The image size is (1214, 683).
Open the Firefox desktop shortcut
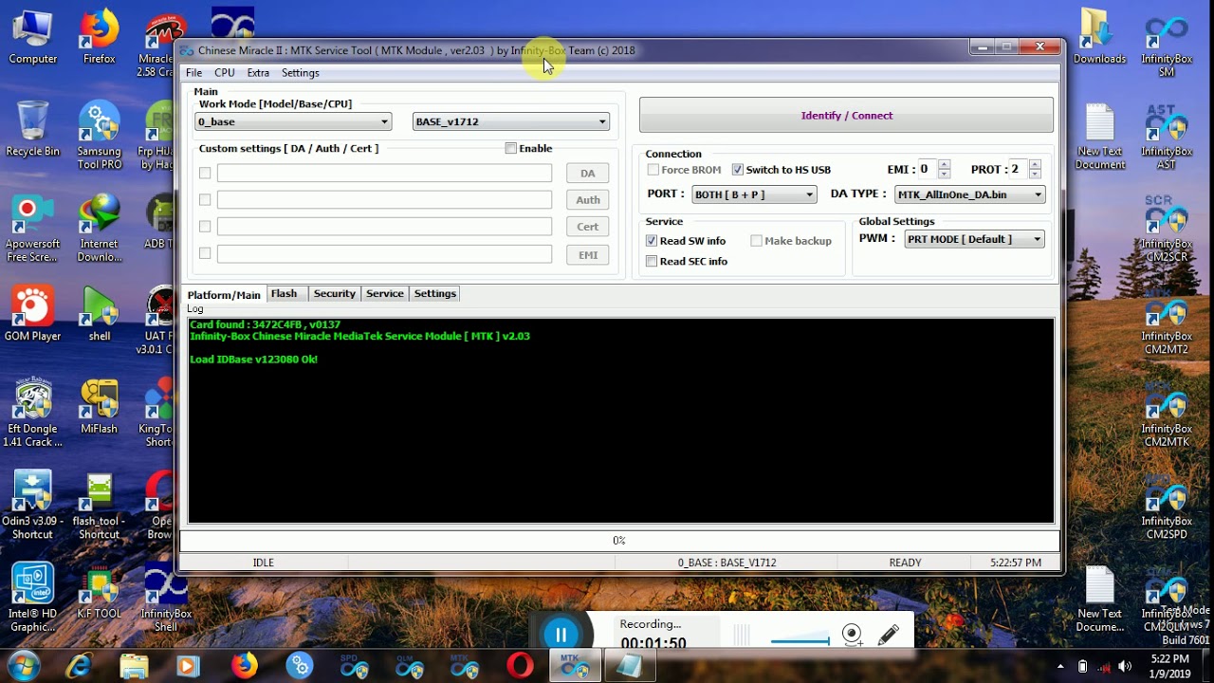pyautogui.click(x=99, y=38)
